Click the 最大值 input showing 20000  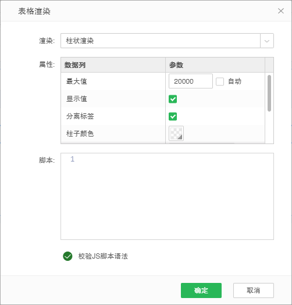tap(191, 81)
